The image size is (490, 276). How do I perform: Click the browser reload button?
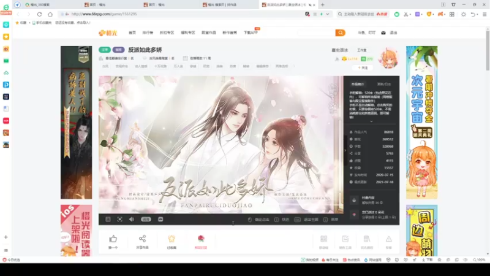[x=39, y=14]
